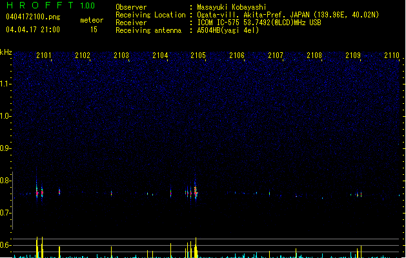Click the 0.8 kHz frequency label
This screenshot has width=406, height=258.
point(6,181)
